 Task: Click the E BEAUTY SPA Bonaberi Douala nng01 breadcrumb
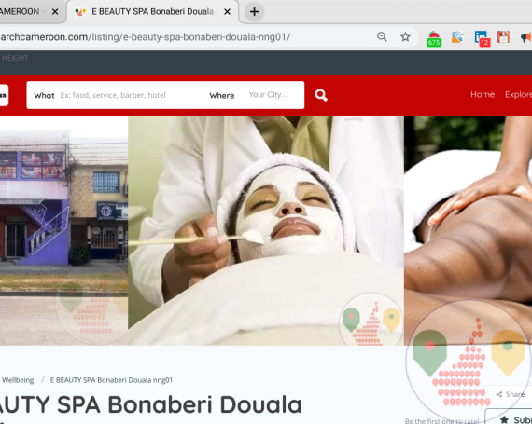pyautogui.click(x=111, y=380)
